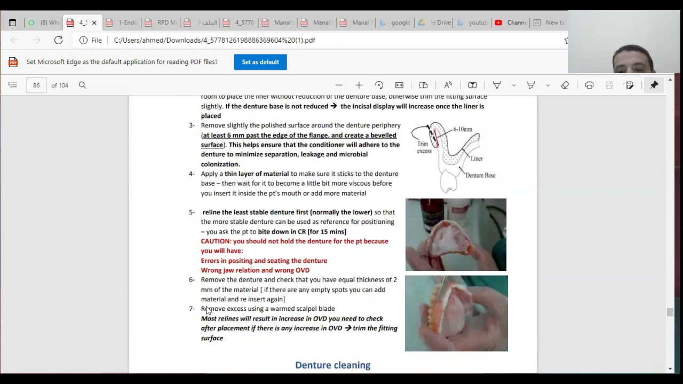Open the tab actions menu
This screenshot has width=683, height=384.
[13, 22]
